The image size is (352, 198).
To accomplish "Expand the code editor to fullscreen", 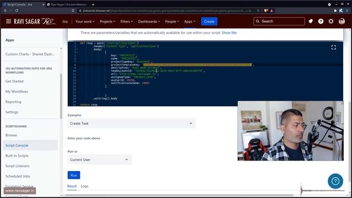I will (334, 47).
